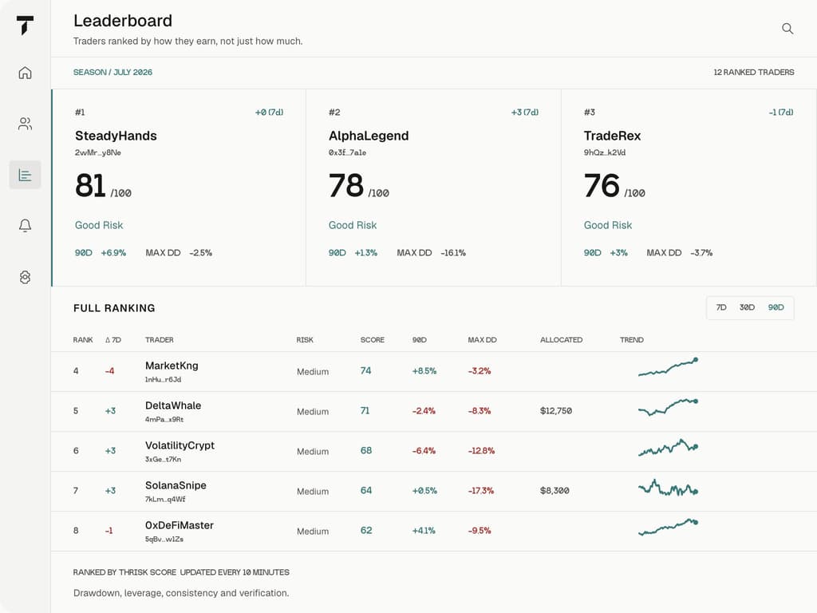This screenshot has height=613, width=817.
Task: Open MarketKng trader row
Action: click(433, 372)
